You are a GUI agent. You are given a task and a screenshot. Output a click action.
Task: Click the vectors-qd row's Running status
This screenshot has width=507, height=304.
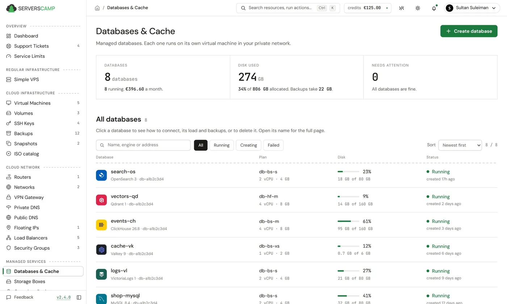438,197
